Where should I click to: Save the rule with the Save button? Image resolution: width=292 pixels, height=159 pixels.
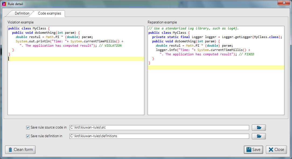(253, 150)
